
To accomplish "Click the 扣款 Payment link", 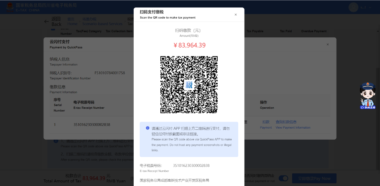I will (x=266, y=124).
